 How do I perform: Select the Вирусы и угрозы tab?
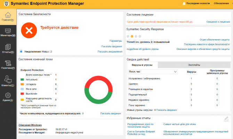pyautogui.click(x=142, y=65)
